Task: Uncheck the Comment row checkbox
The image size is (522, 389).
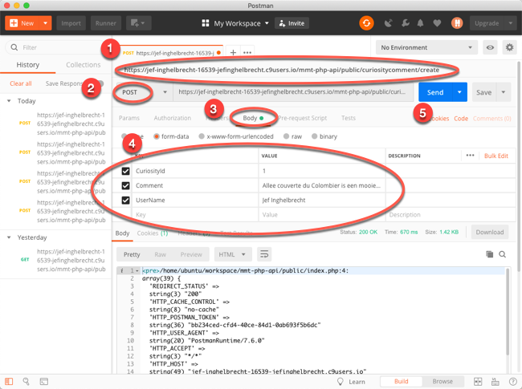Action: (x=125, y=185)
